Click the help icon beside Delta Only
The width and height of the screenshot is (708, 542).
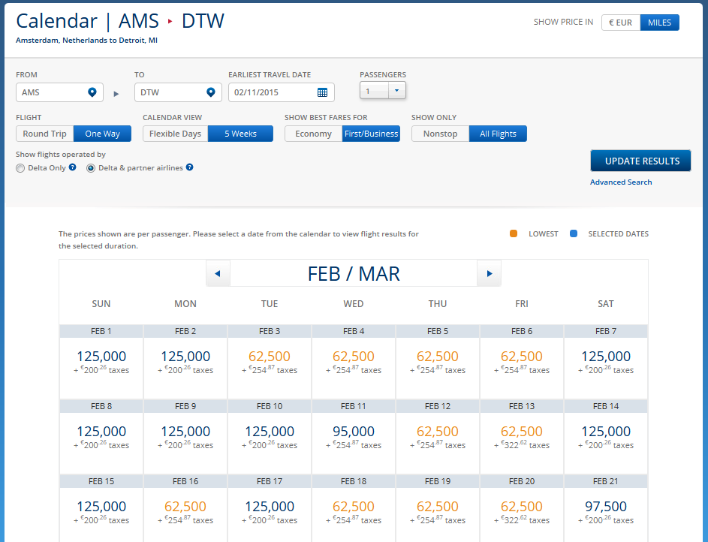(x=72, y=167)
